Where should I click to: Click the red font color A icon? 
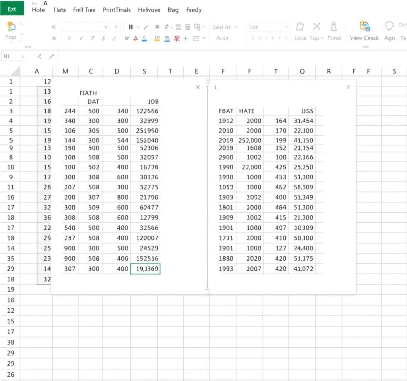[x=136, y=38]
